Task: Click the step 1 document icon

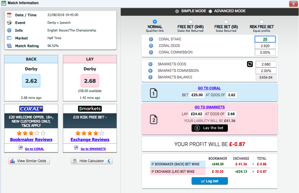Action: coord(154,93)
